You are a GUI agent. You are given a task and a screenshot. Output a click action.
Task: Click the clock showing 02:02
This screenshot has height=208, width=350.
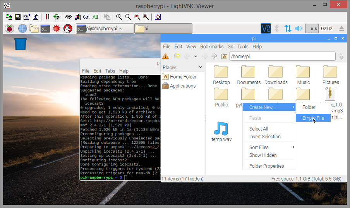tap(326, 29)
